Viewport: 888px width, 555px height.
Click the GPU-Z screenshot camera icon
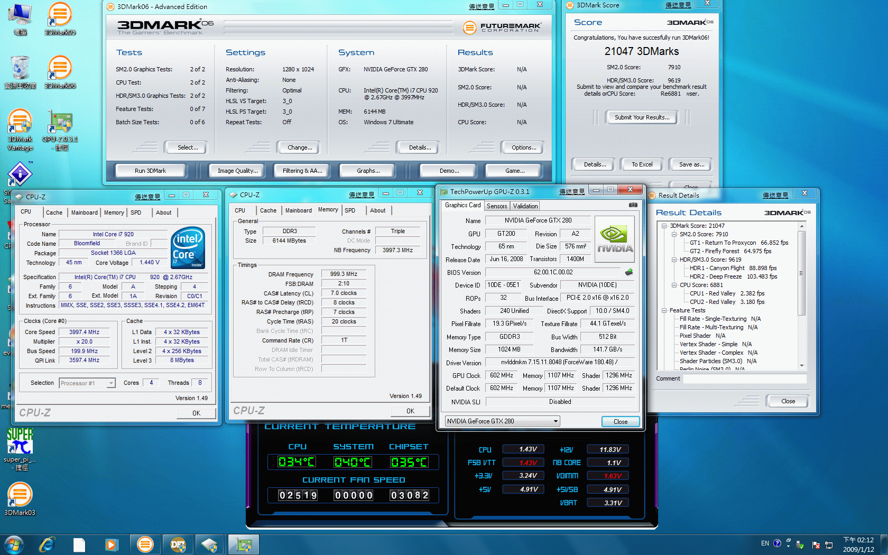[x=633, y=205]
